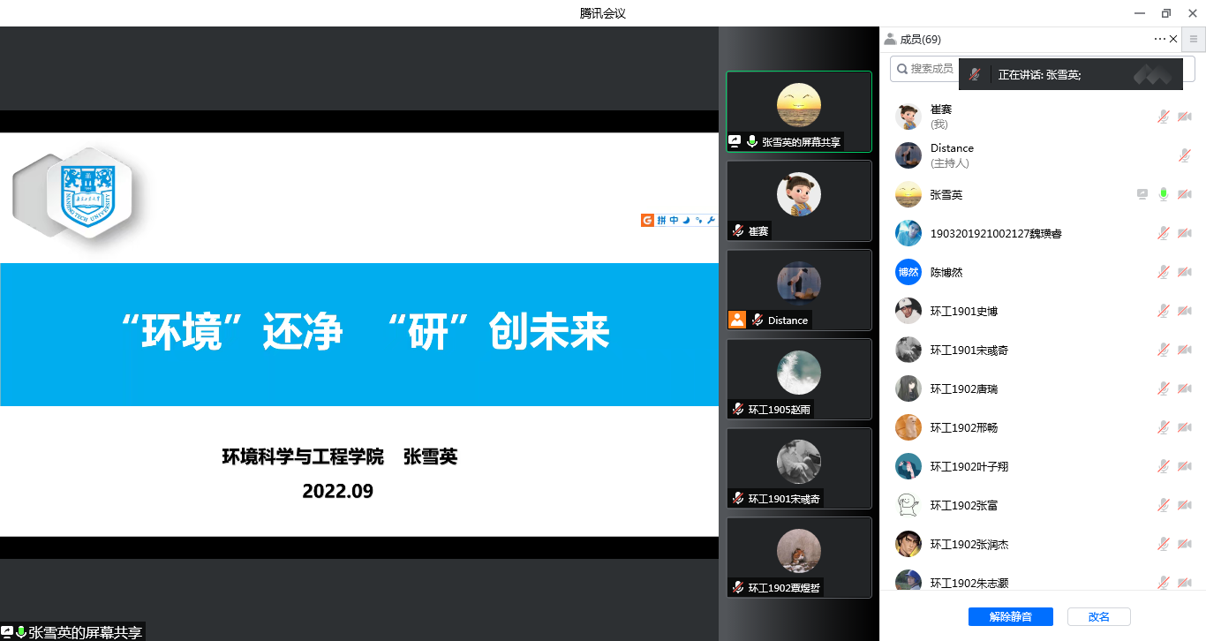Click the 成员(69) members panel header
The image size is (1206, 641).
(x=913, y=39)
